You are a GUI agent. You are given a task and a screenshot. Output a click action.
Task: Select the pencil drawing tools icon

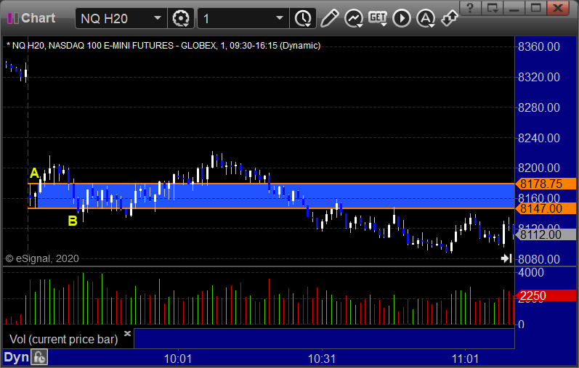329,18
